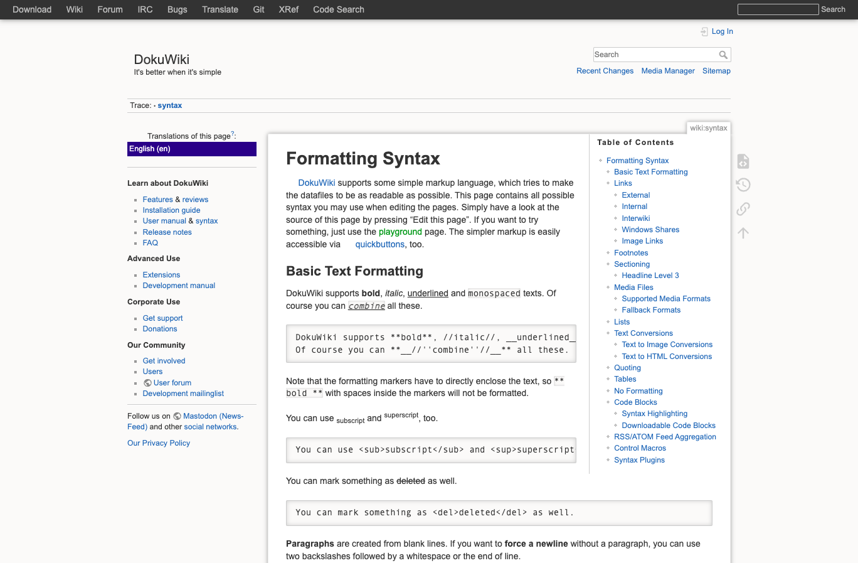Open the Git top bar item

click(x=258, y=9)
